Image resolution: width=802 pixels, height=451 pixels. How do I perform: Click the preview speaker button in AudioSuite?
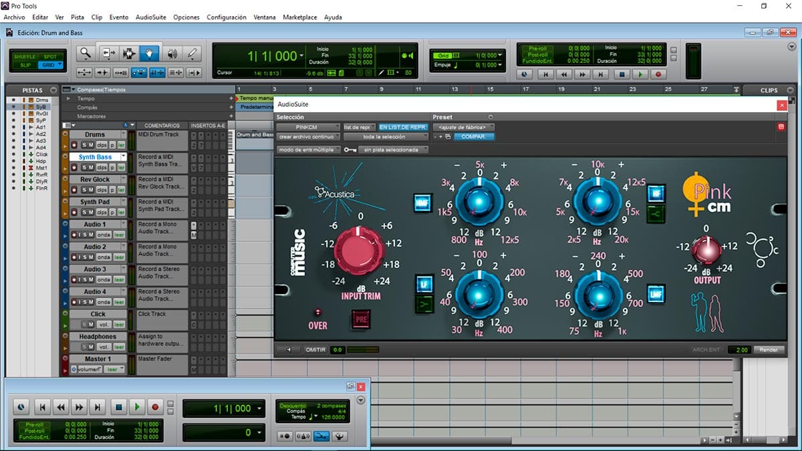[x=287, y=349]
